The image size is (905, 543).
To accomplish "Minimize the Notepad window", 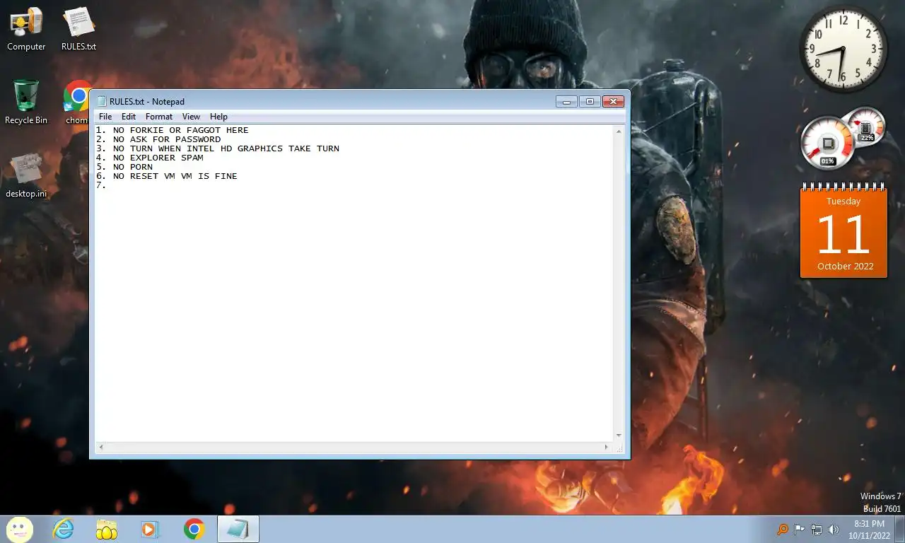I will pos(566,101).
